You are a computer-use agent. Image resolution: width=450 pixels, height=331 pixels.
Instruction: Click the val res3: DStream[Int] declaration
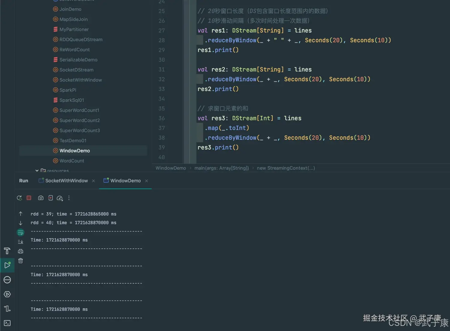pos(249,118)
